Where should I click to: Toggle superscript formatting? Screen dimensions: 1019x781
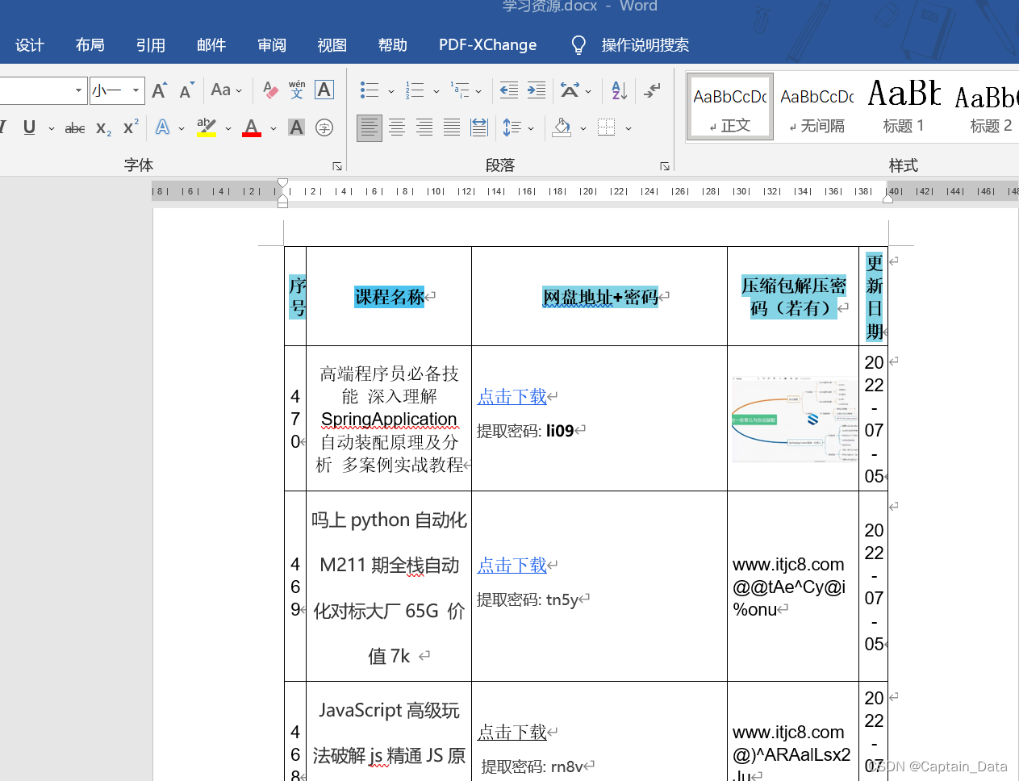[131, 127]
